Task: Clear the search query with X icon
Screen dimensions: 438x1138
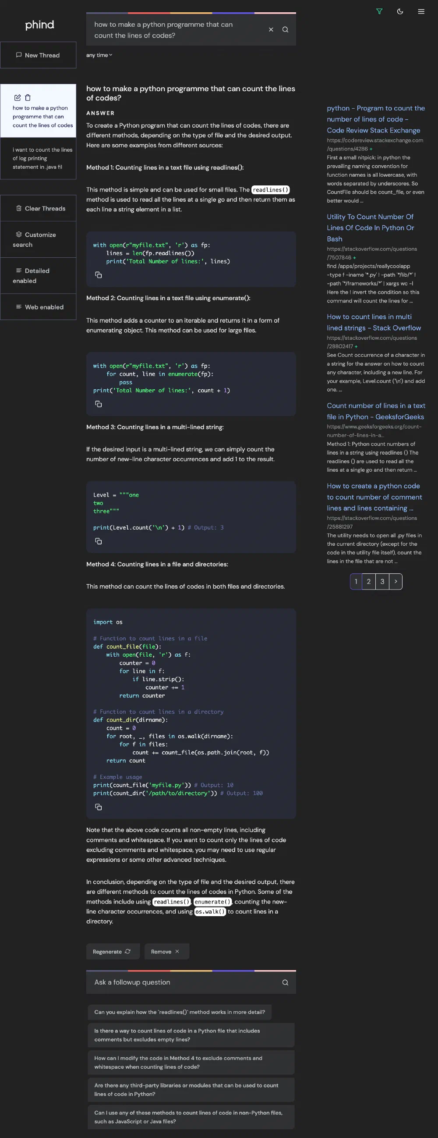Action: (x=271, y=30)
